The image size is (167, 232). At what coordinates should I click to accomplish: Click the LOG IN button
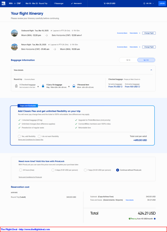[x=162, y=4]
